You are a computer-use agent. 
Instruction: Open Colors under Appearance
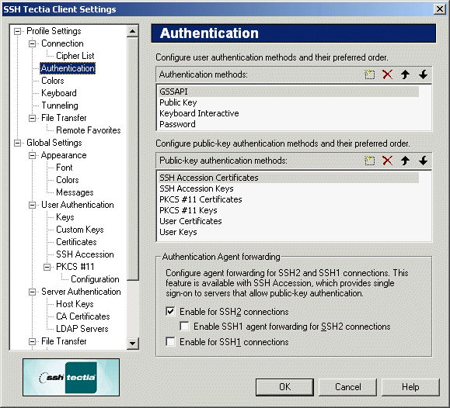point(68,180)
